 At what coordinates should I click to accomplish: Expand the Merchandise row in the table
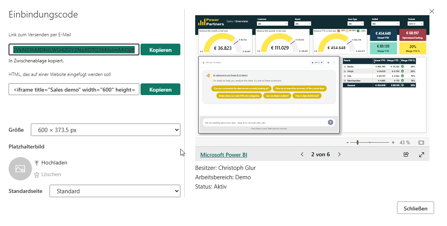coord(345,81)
